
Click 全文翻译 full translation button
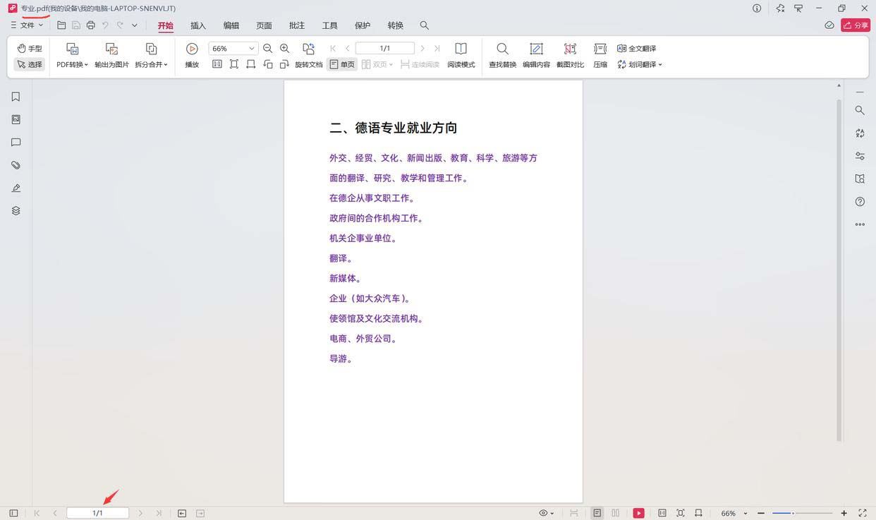coord(636,48)
